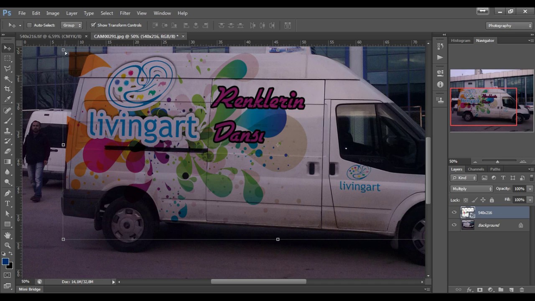535x301 pixels.
Task: Select the Zoom tool in toolbox
Action: [8, 245]
